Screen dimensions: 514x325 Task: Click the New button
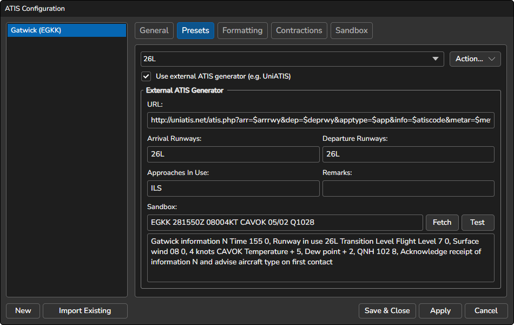coord(23,311)
